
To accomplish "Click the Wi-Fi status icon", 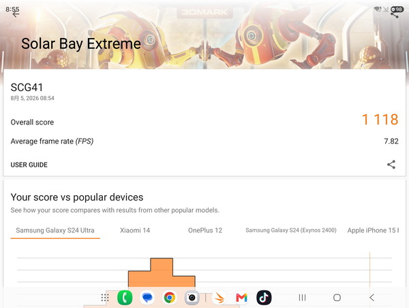I will 377,10.
